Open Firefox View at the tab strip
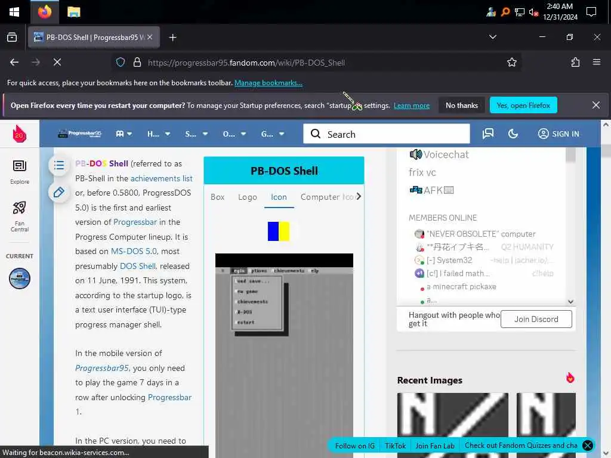 (12, 38)
